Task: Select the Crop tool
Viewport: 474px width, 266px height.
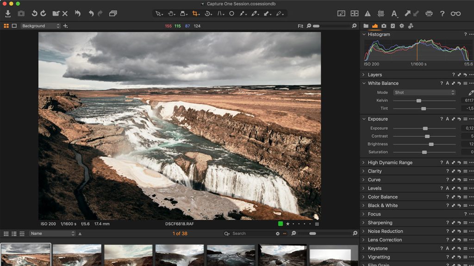Action: (195, 14)
